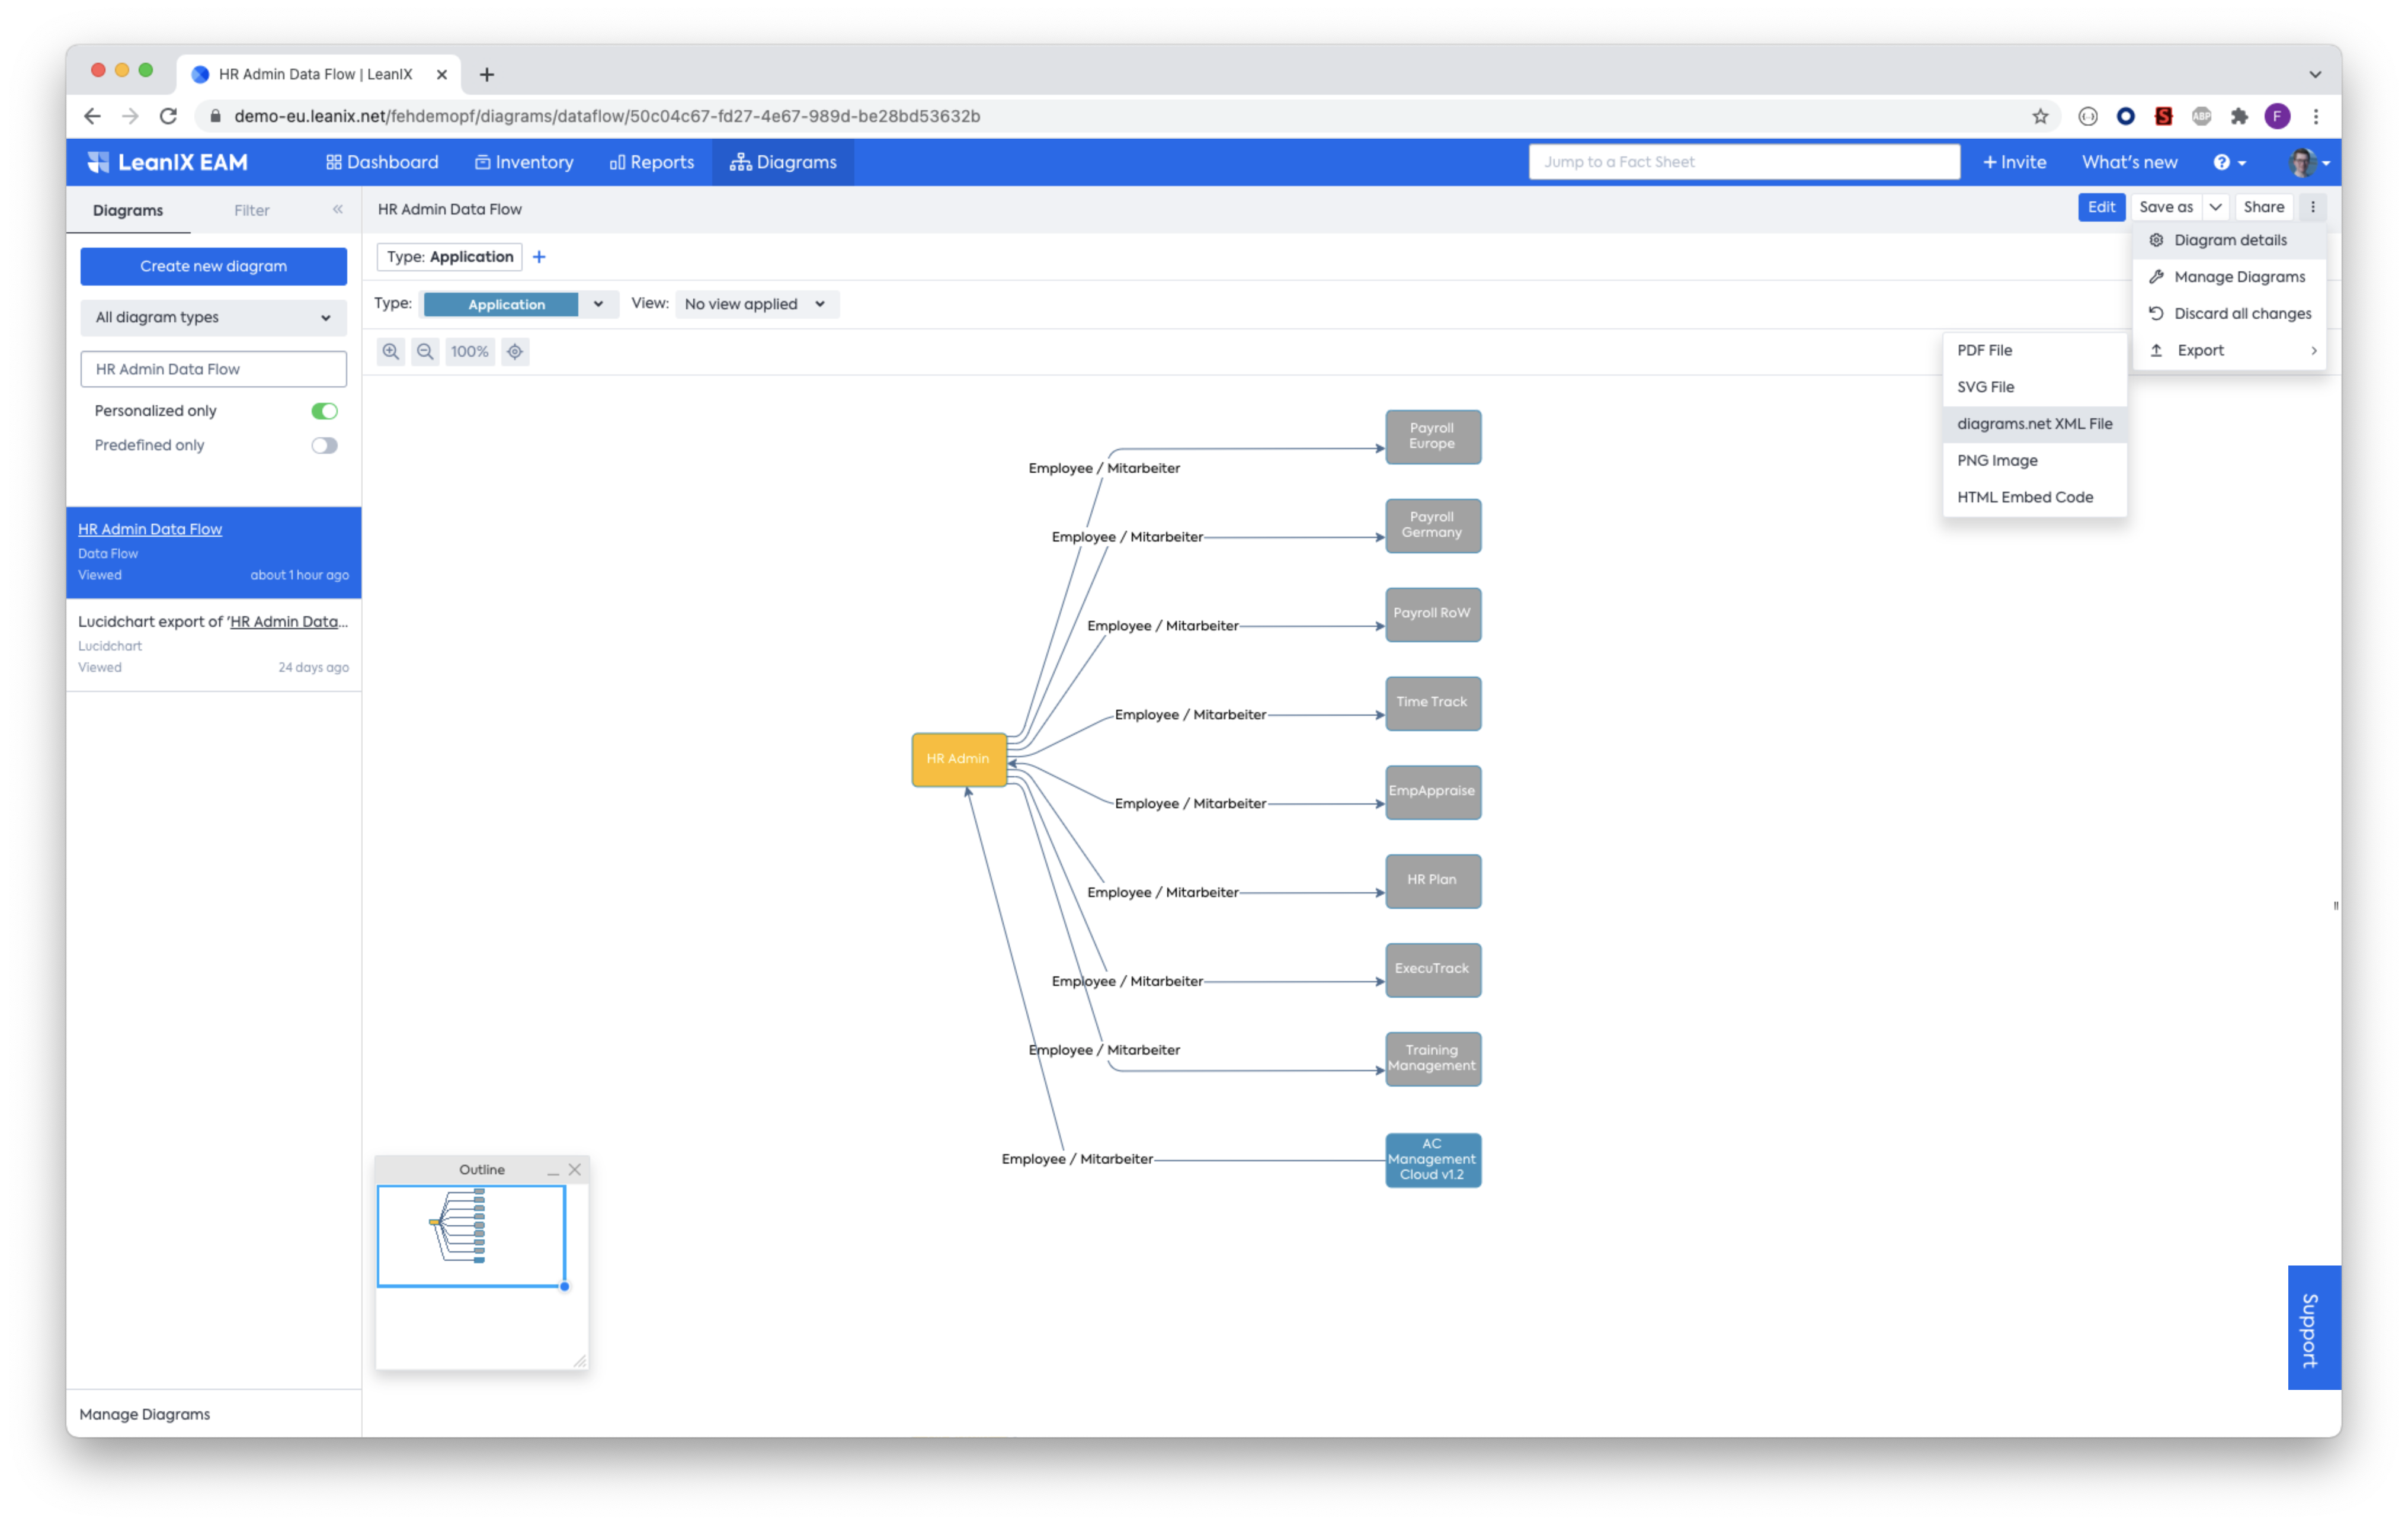
Task: Close the HR Admin Data Flow browser tab
Action: [441, 74]
